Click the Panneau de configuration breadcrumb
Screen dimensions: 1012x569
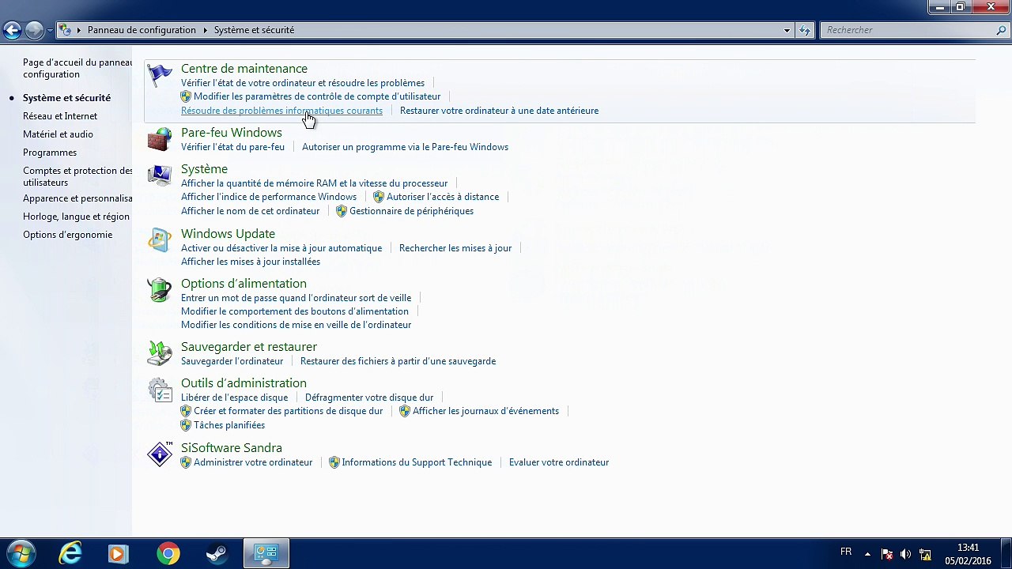click(x=142, y=30)
